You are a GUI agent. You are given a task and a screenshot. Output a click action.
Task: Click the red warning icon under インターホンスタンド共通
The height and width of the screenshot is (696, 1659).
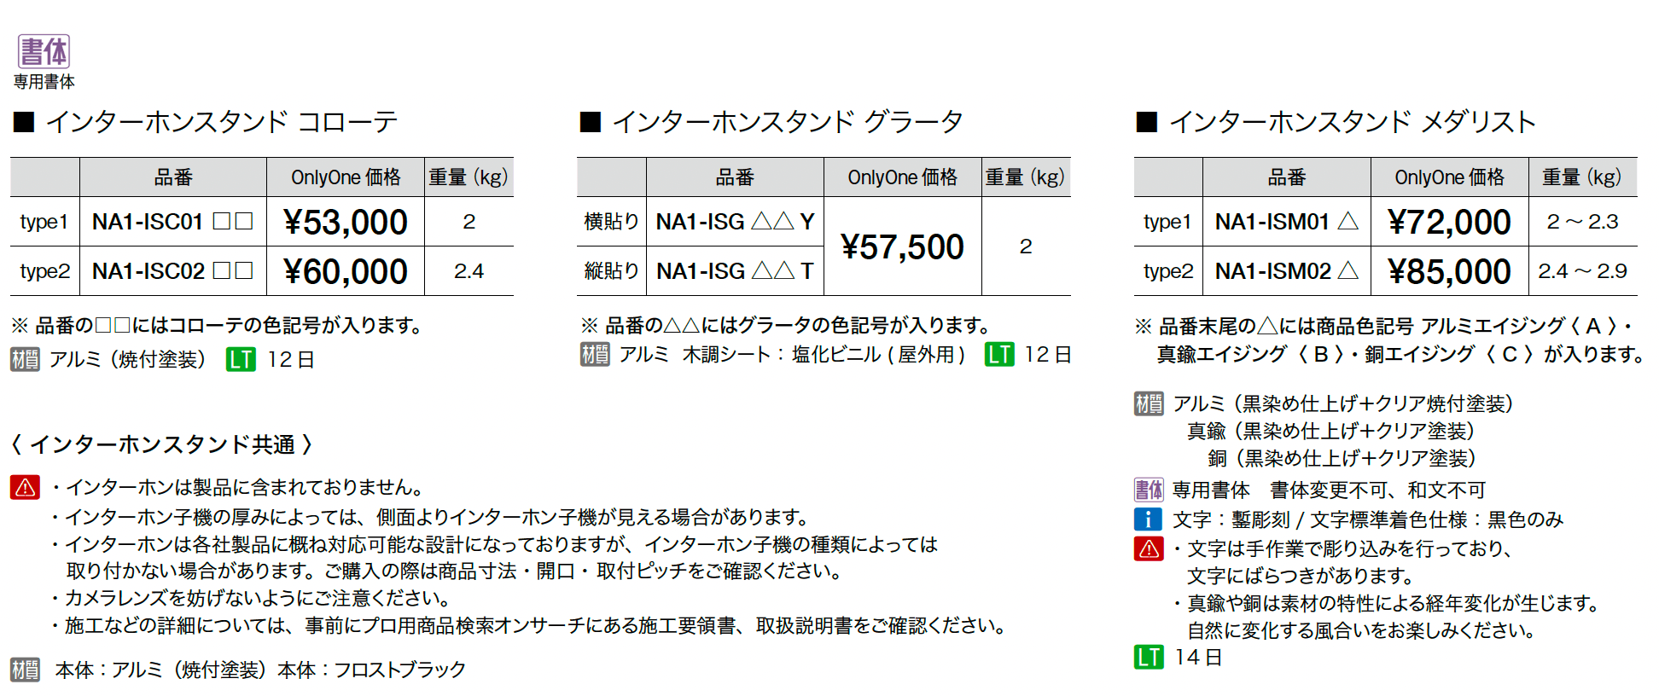pyautogui.click(x=25, y=487)
